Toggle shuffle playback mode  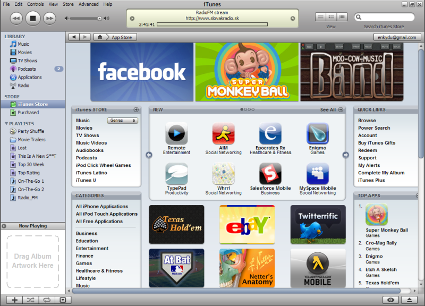30,300
